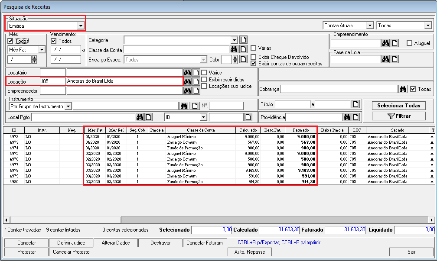This screenshot has width=437, height=261.
Task: Click the Destravar button
Action: tap(160, 243)
